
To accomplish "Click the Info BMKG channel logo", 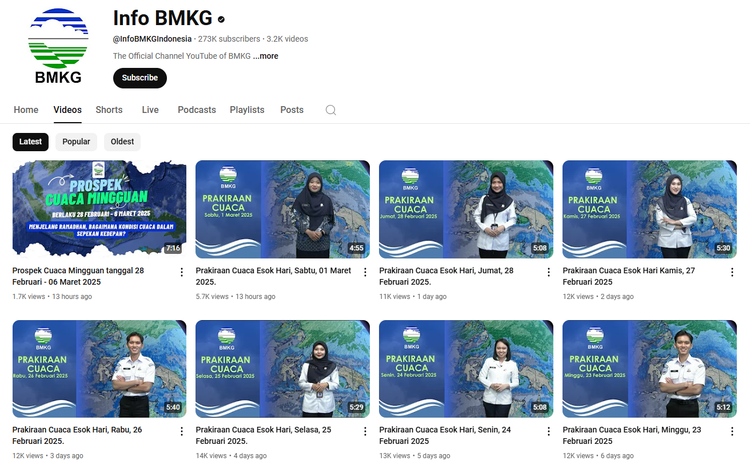I will [x=58, y=47].
